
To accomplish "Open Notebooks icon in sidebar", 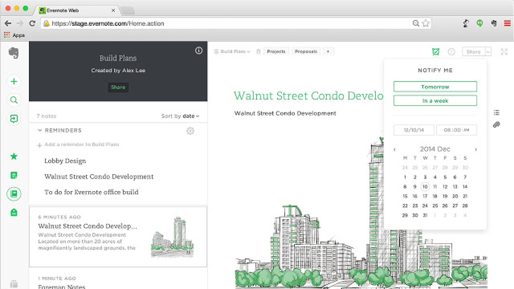I will [14, 194].
